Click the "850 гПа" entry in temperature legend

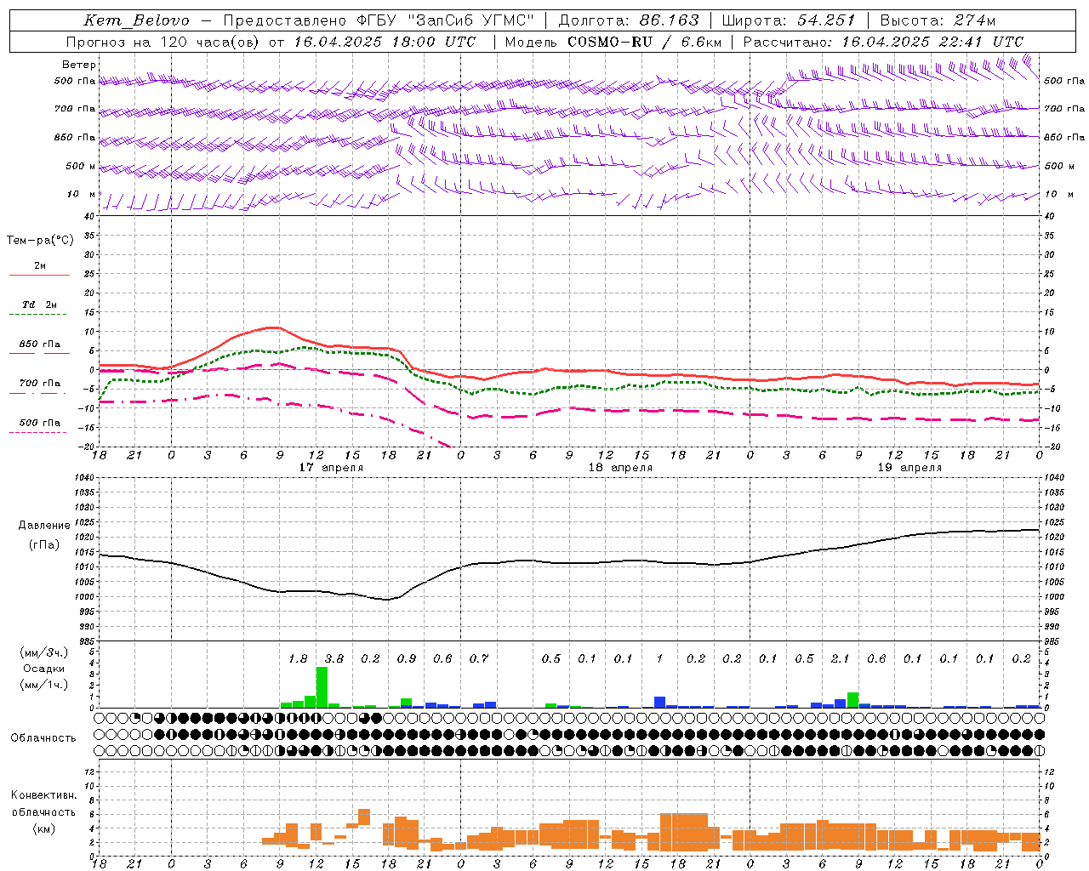[40, 344]
